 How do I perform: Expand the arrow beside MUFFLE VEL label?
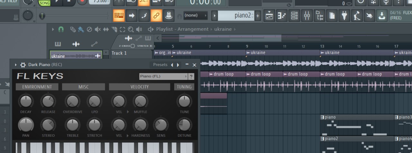tap(128, 112)
